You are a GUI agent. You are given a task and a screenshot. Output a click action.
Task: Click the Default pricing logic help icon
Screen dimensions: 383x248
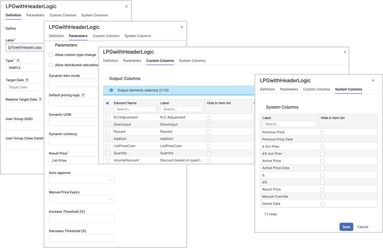[x=83, y=95]
